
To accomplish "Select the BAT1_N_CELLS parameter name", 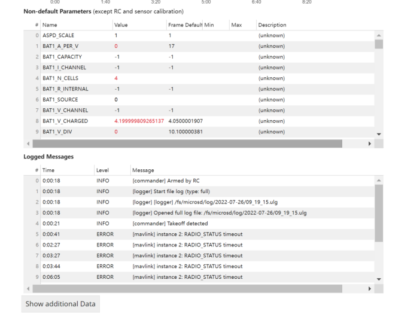I will tap(60, 78).
